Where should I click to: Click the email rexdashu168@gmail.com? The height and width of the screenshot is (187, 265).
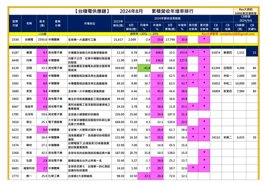(x=237, y=34)
